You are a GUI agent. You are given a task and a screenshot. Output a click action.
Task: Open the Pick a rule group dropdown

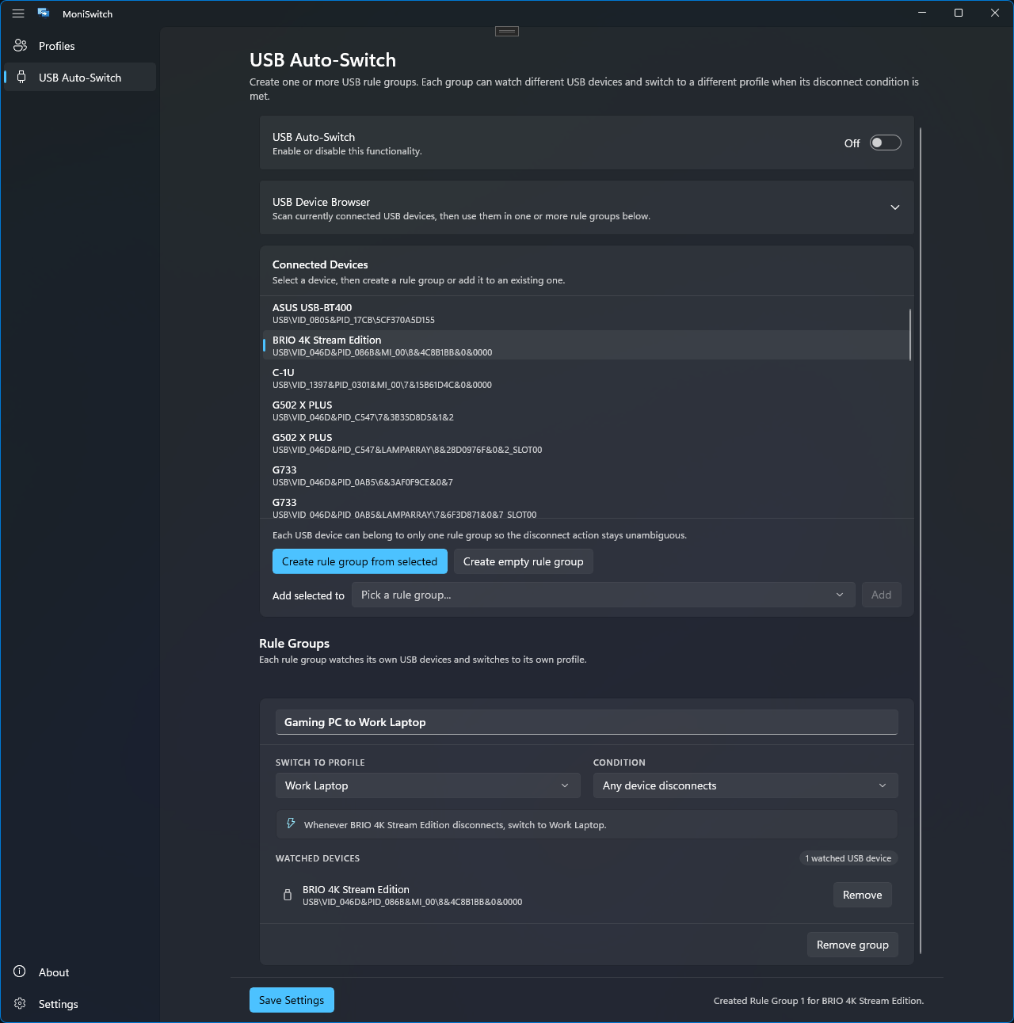click(603, 595)
